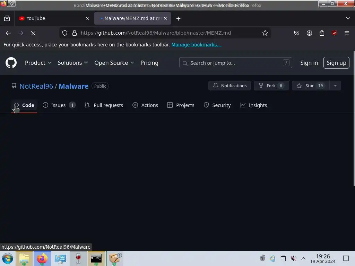Open the Firefox hamburger menu
This screenshot has width=355, height=266.
pos(347,33)
